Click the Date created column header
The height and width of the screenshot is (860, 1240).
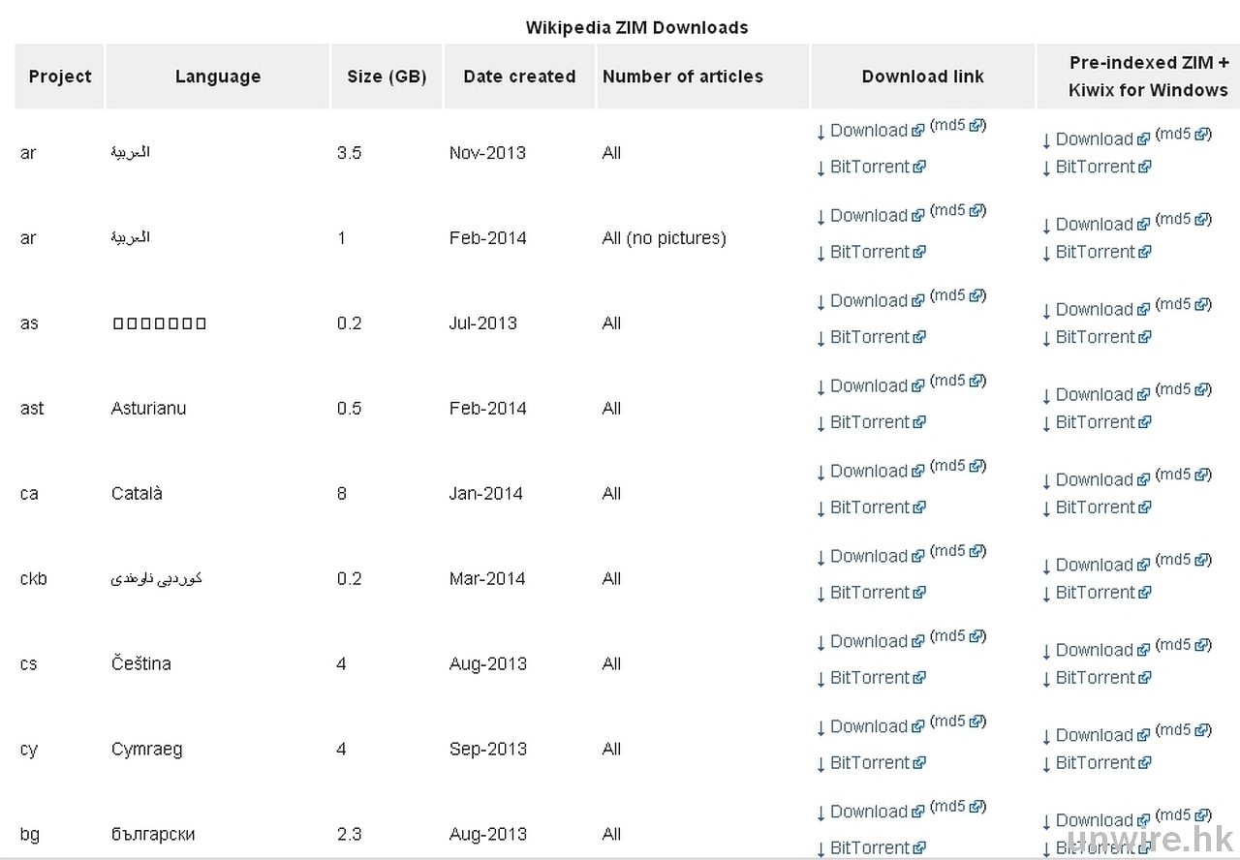coord(519,77)
